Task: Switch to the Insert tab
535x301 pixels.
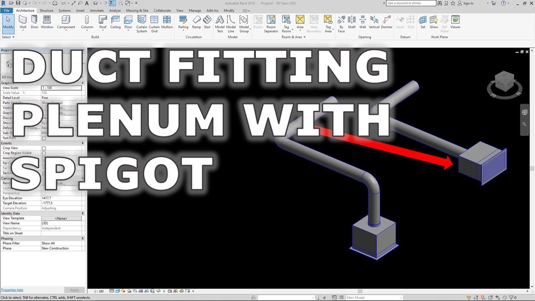Action: tap(80, 10)
